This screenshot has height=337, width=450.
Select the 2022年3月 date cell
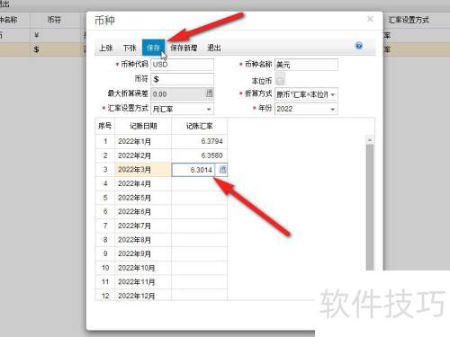tap(143, 170)
